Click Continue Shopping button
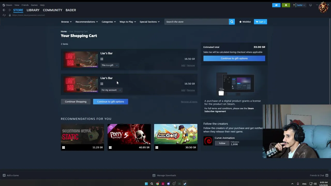The height and width of the screenshot is (186, 331). pyautogui.click(x=76, y=102)
